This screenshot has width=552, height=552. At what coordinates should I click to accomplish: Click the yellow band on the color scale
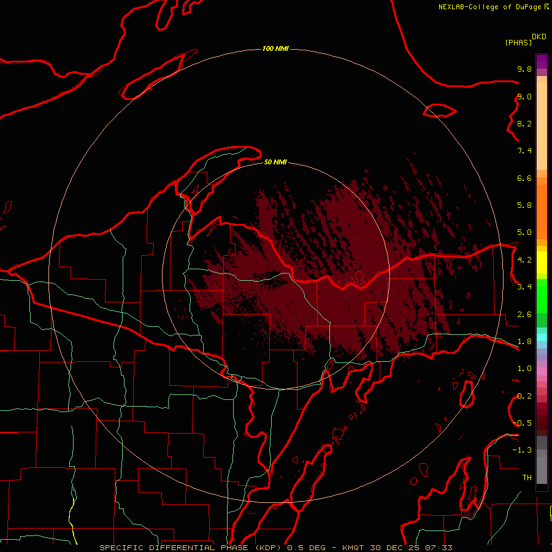pyautogui.click(x=542, y=263)
